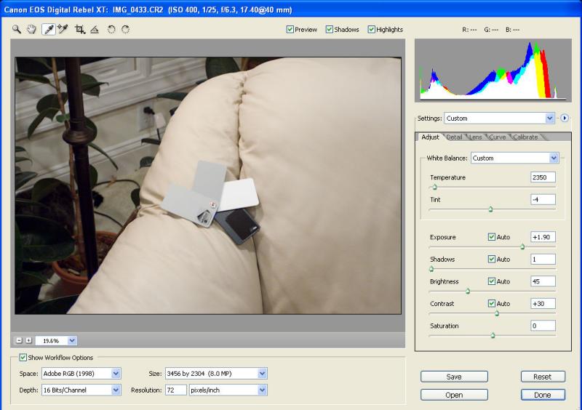Uncheck Auto for Brightness
This screenshot has width=582, height=410.
[x=492, y=281]
